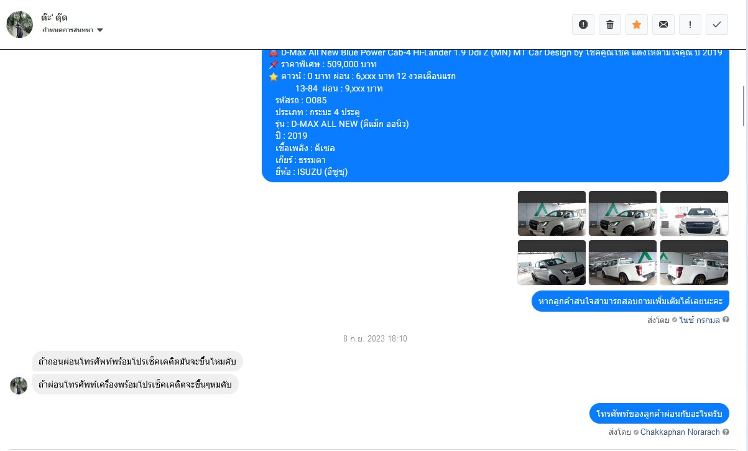Click the customer name ต๊ะ ตุ๊ด
This screenshot has height=451, width=748.
pos(55,17)
